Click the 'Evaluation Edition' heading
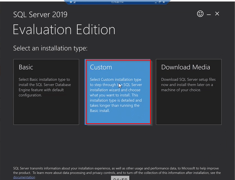Screen dimensions: 235x180 point(64,29)
